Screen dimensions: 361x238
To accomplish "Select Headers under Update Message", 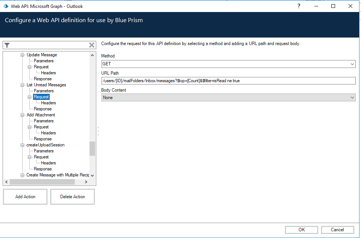I will (x=49, y=73).
